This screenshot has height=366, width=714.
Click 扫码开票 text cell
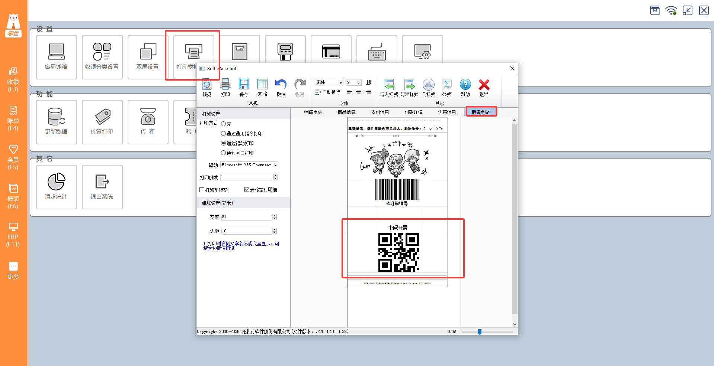click(x=398, y=228)
